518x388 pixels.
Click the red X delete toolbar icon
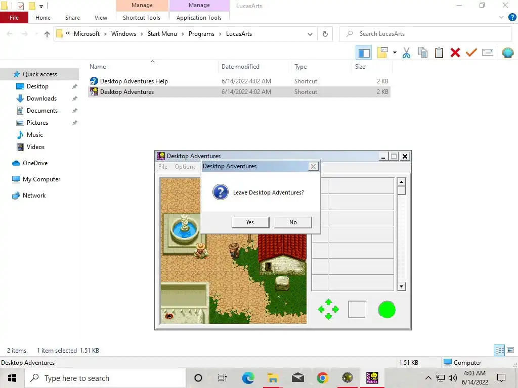pos(455,53)
